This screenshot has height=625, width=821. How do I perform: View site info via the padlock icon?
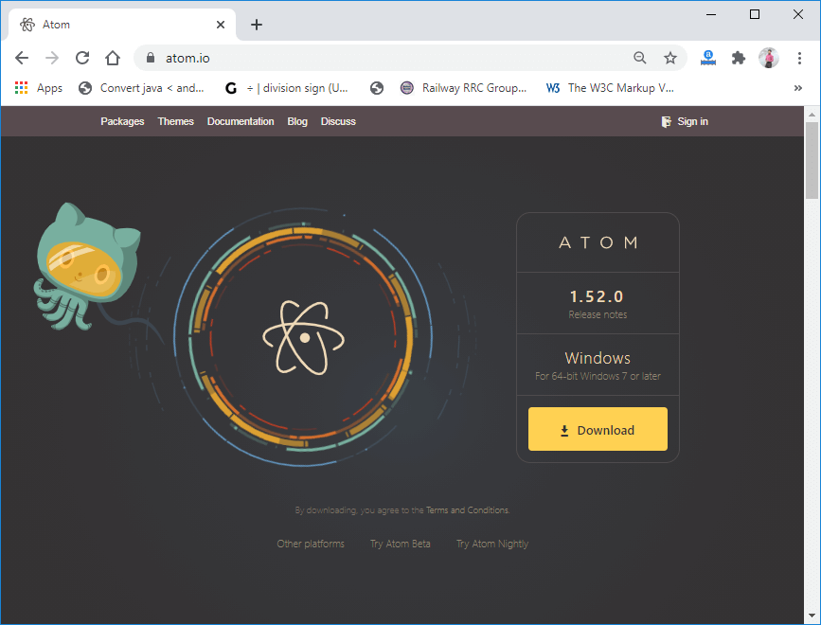tap(151, 58)
